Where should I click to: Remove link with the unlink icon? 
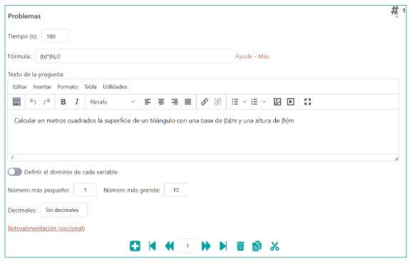217,102
